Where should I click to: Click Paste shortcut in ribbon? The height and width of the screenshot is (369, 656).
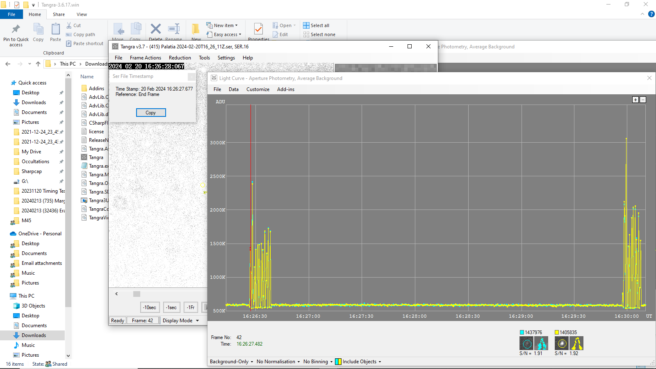click(x=85, y=43)
